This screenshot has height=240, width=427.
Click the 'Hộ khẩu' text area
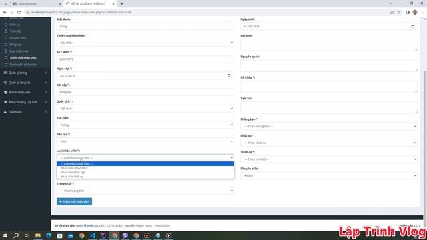[x=329, y=87]
